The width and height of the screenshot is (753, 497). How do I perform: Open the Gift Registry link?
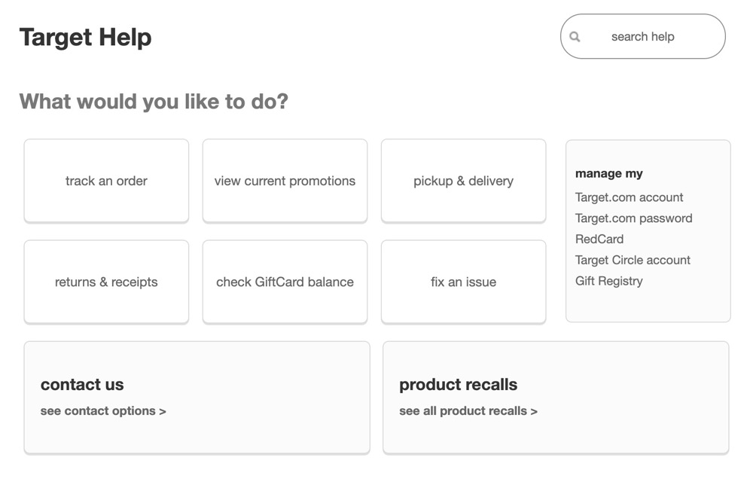(x=609, y=281)
